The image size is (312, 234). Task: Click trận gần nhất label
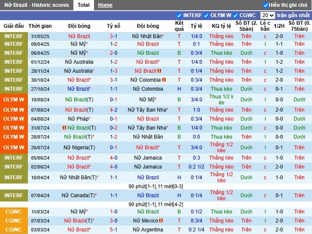[293, 15]
